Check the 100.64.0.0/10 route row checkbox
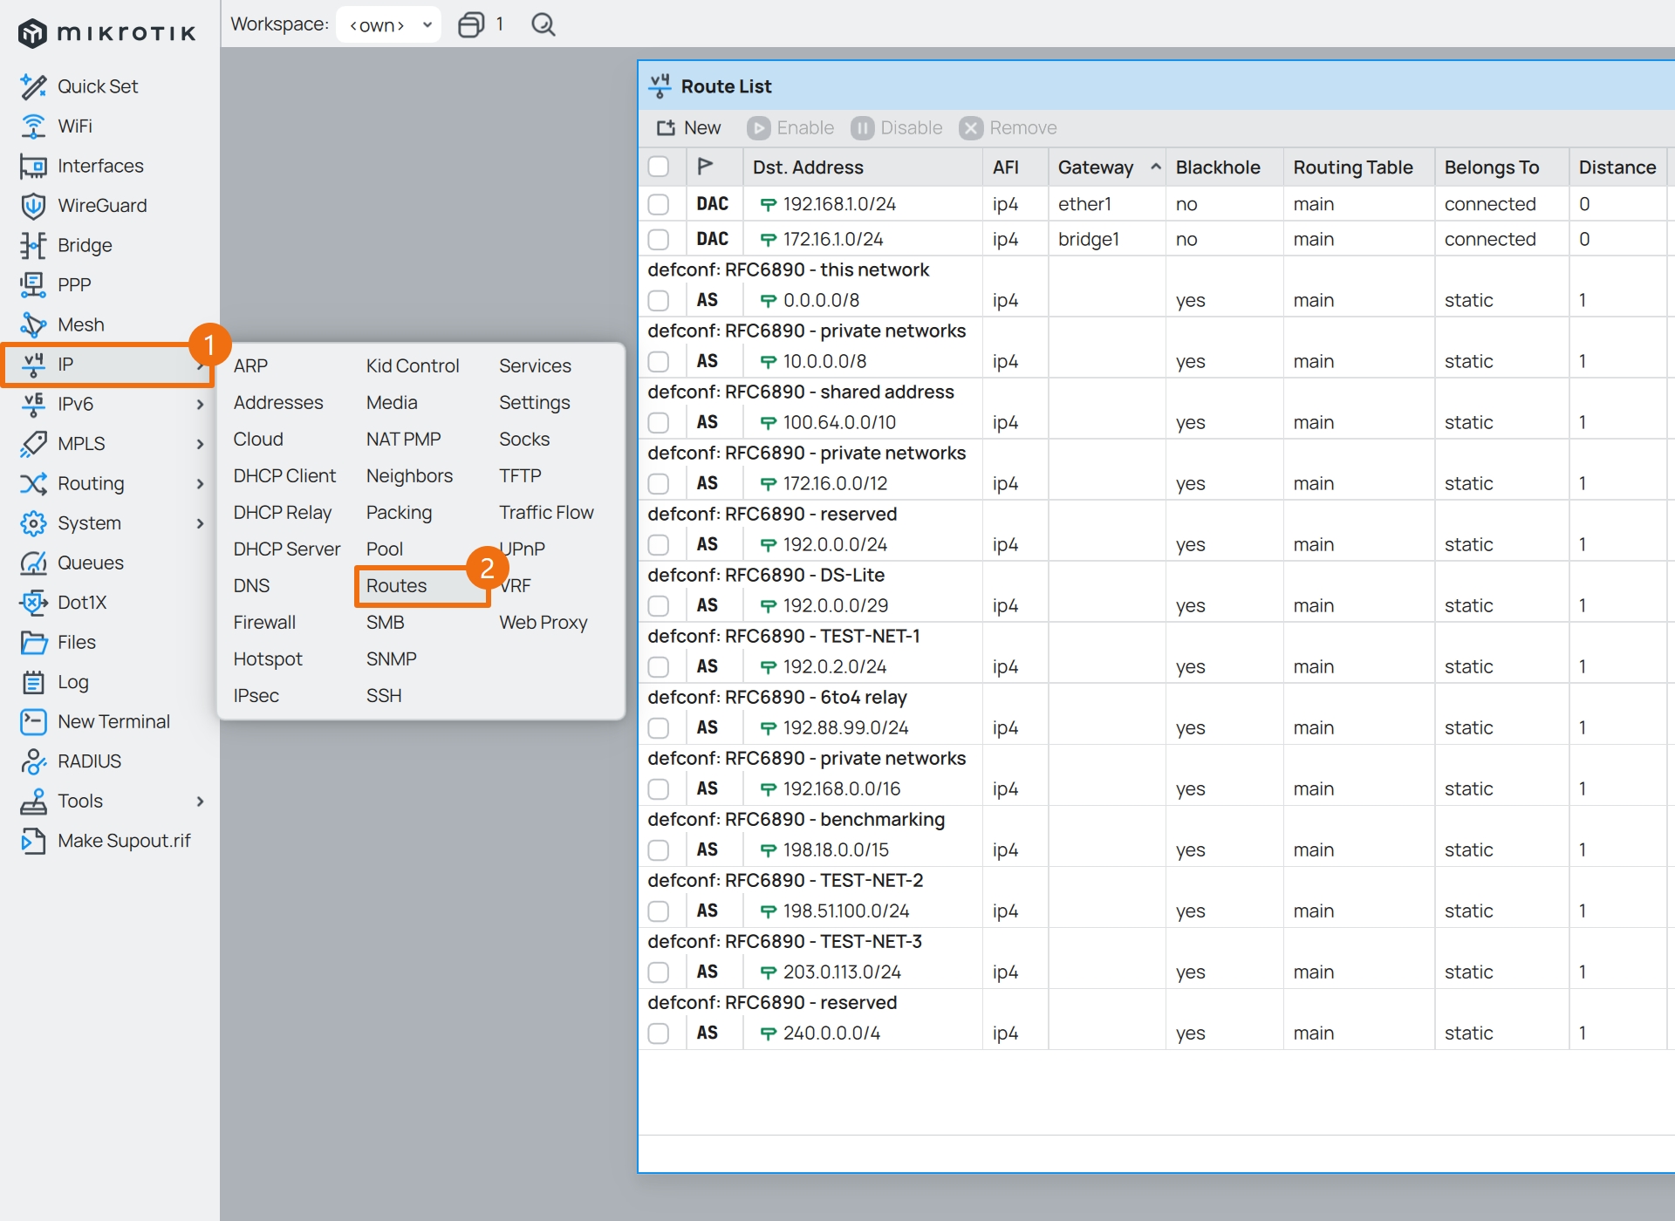 coord(659,422)
